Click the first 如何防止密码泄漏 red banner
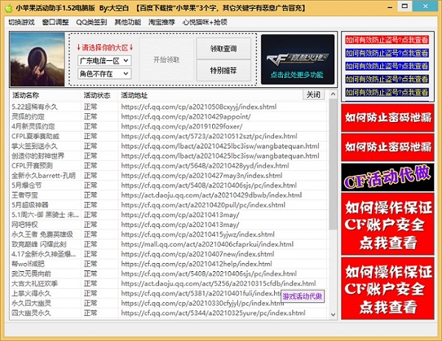 [387, 118]
